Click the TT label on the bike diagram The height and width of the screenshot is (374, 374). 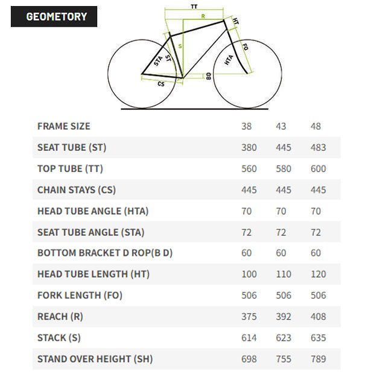coord(194,6)
